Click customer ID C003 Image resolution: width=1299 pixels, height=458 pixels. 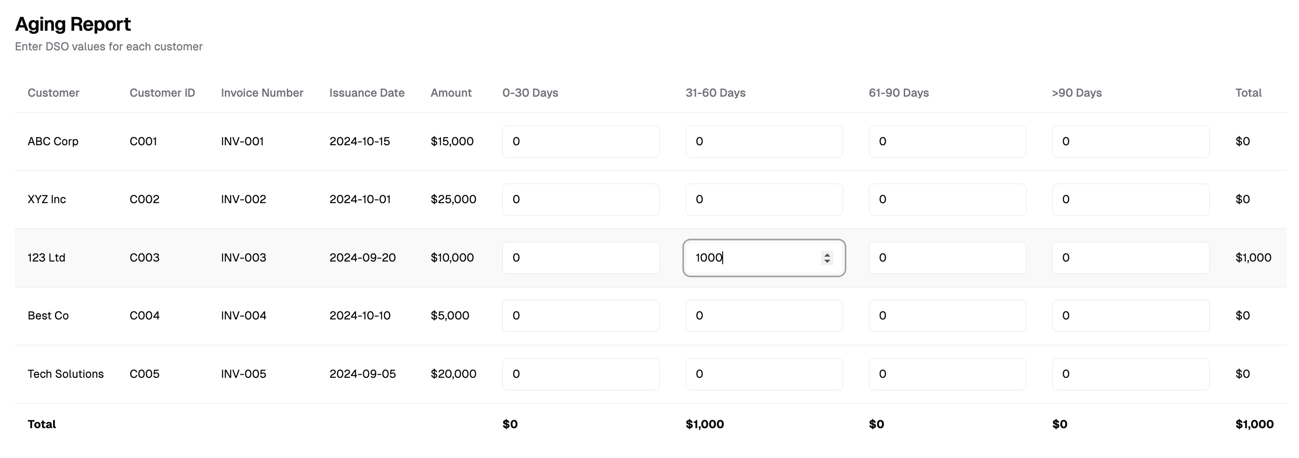tap(145, 258)
